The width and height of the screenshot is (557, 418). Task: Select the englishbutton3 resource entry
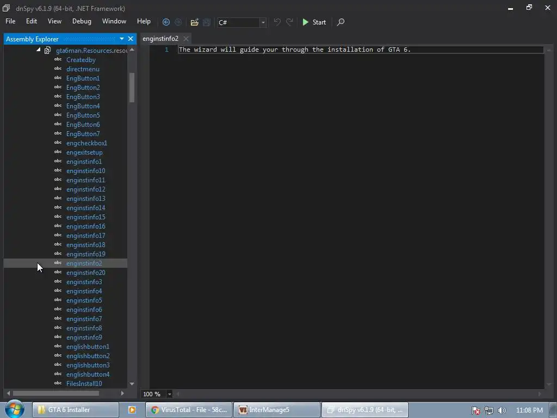click(88, 365)
